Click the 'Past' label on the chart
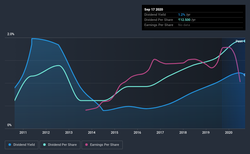Image resolution: width=250 pixels, height=154 pixels. pyautogui.click(x=239, y=41)
